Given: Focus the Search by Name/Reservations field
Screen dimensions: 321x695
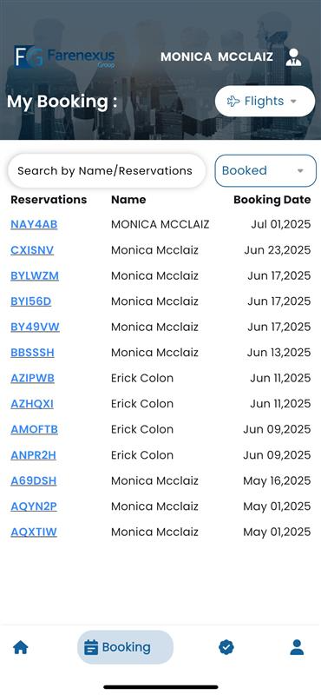Looking at the screenshot, I should [107, 170].
